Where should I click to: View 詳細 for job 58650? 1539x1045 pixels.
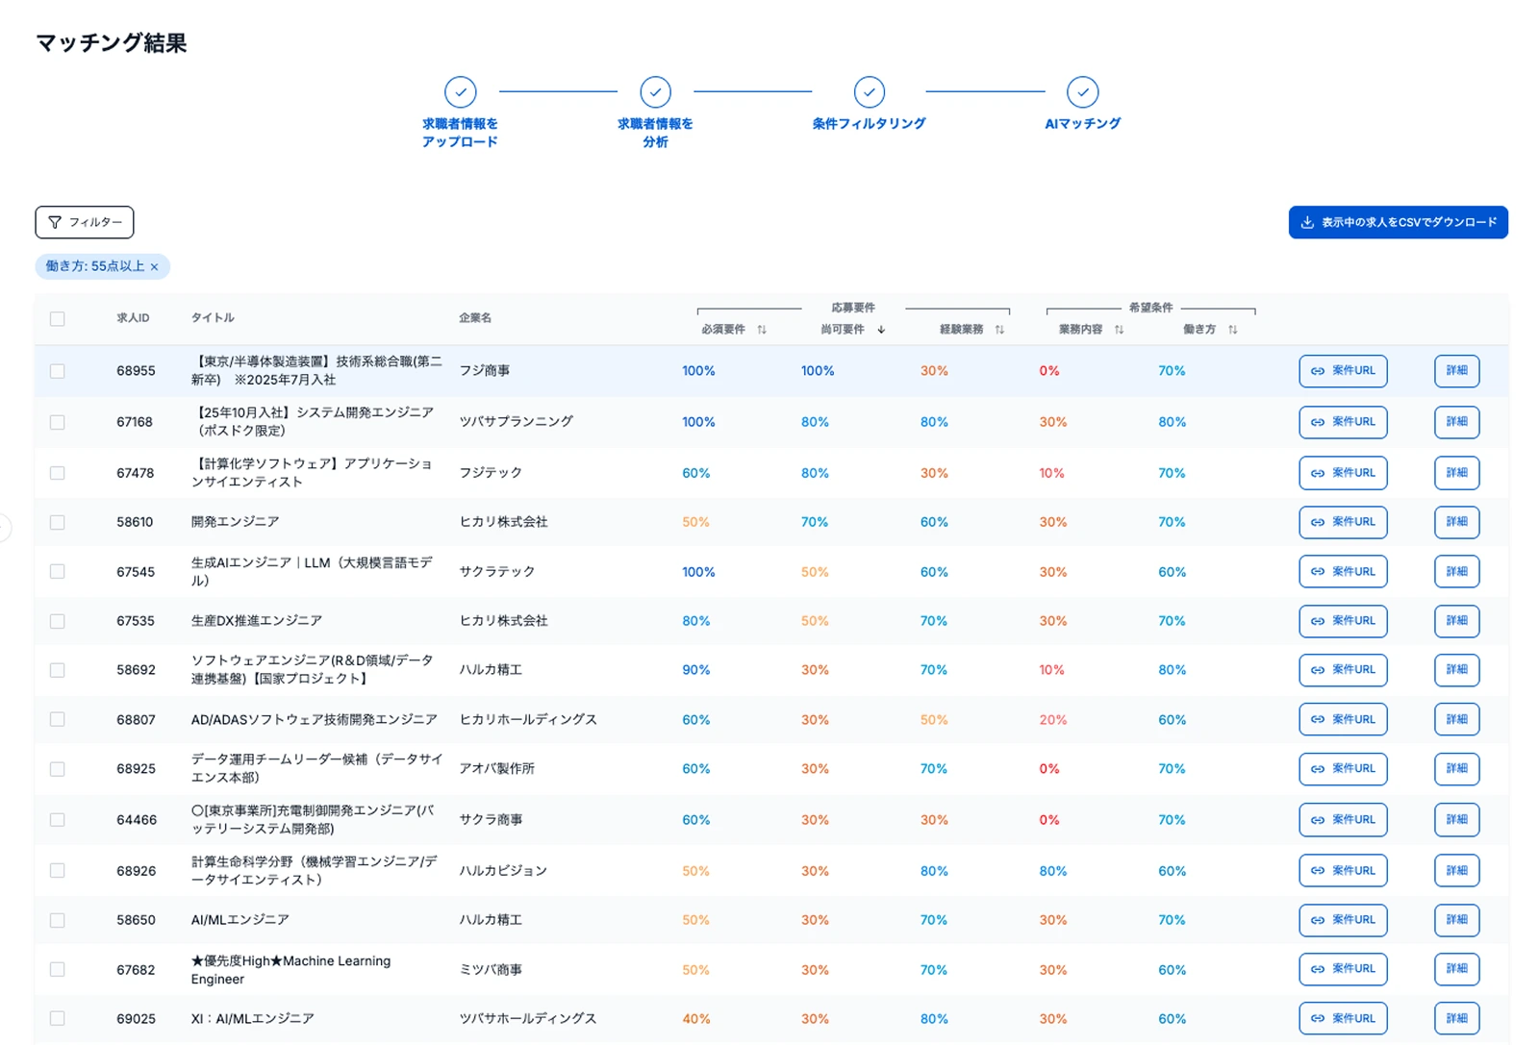pos(1457,920)
